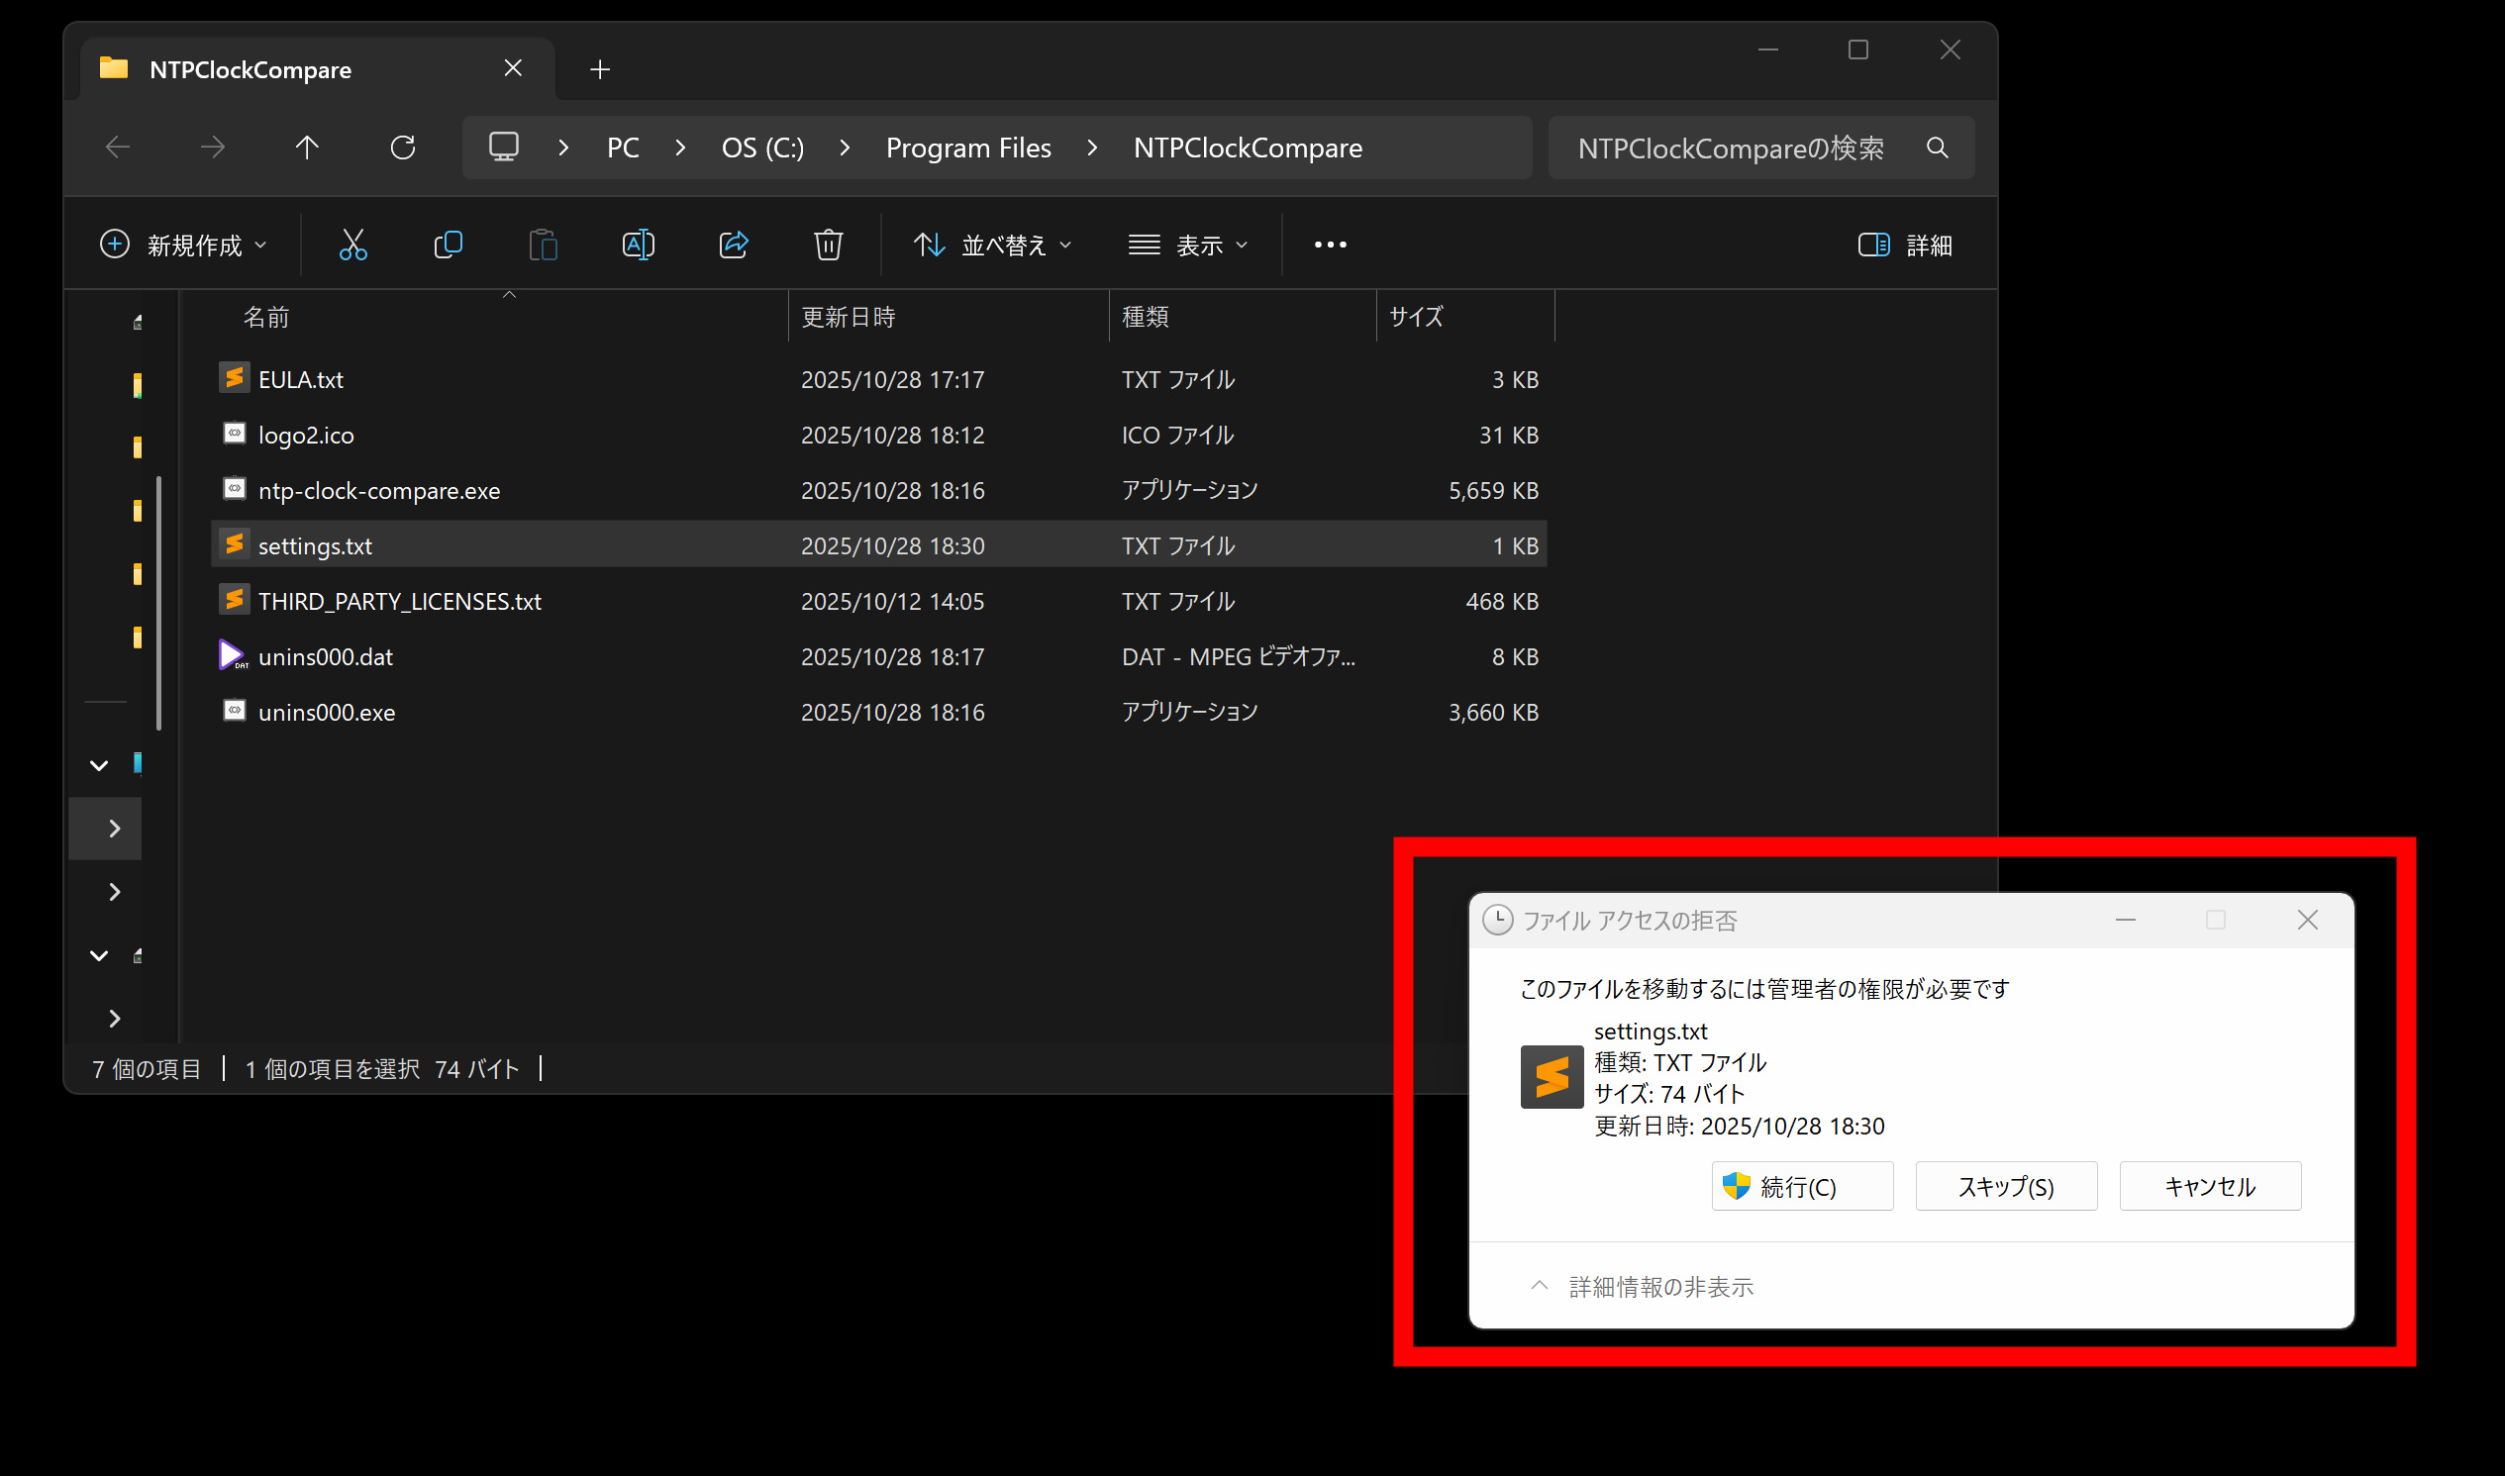Click the スキップ(S) button
2505x1476 pixels.
pos(2006,1186)
